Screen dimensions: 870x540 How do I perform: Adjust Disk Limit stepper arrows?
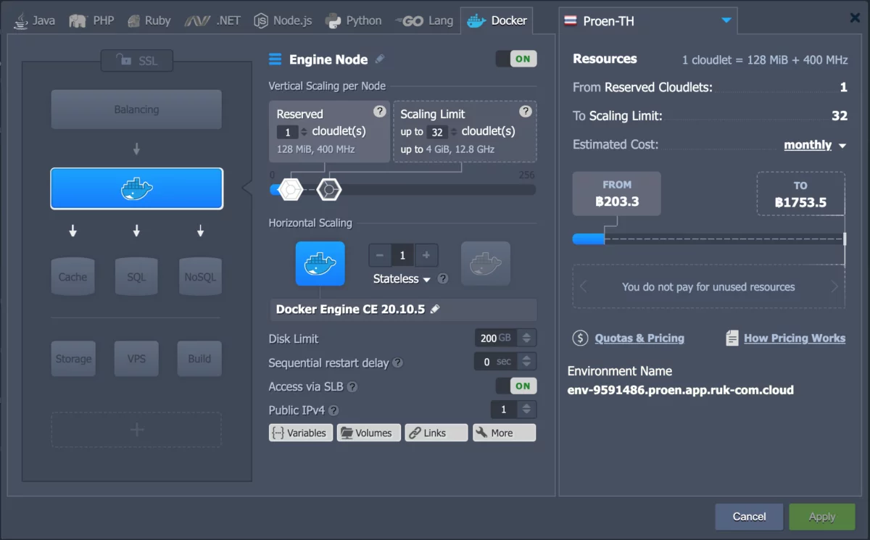pyautogui.click(x=527, y=338)
